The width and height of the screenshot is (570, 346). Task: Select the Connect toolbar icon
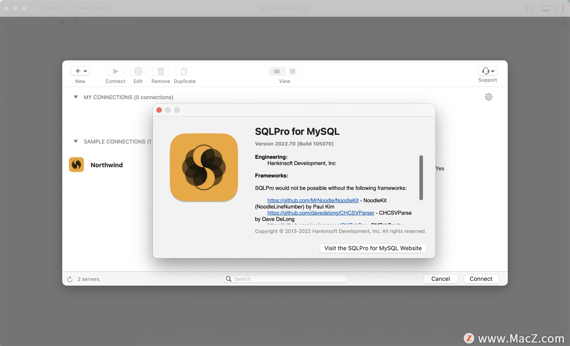(x=115, y=71)
